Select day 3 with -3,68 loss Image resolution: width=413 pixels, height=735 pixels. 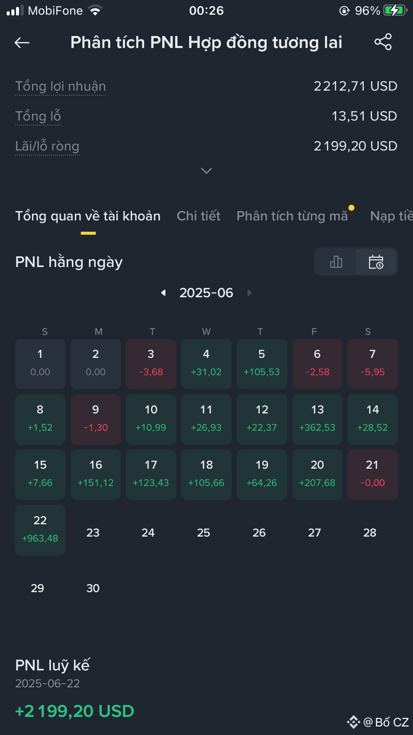tap(151, 364)
